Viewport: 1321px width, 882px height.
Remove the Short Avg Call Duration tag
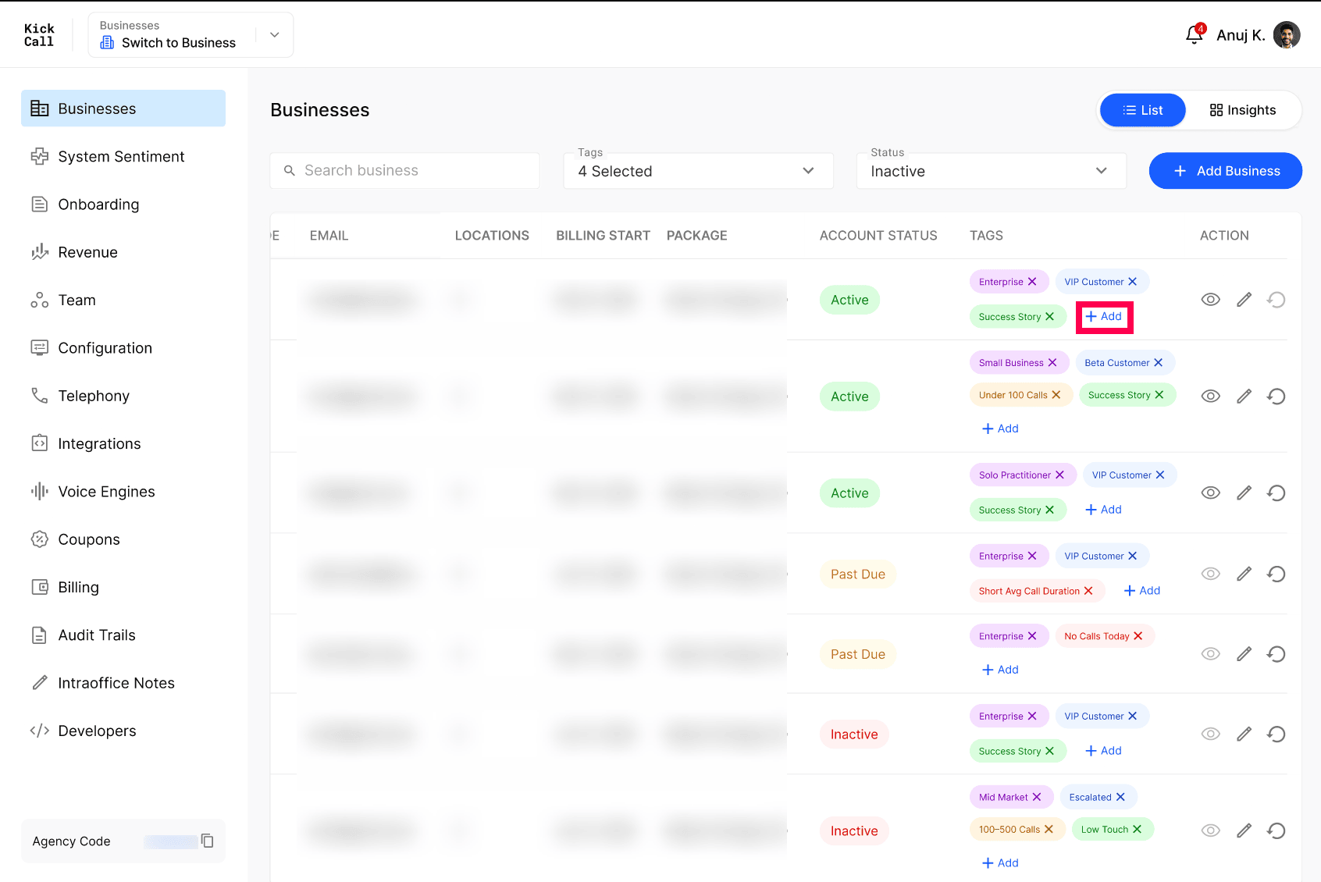pyautogui.click(x=1088, y=591)
